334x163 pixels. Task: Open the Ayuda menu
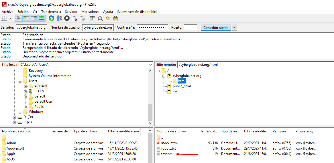(x=108, y=12)
